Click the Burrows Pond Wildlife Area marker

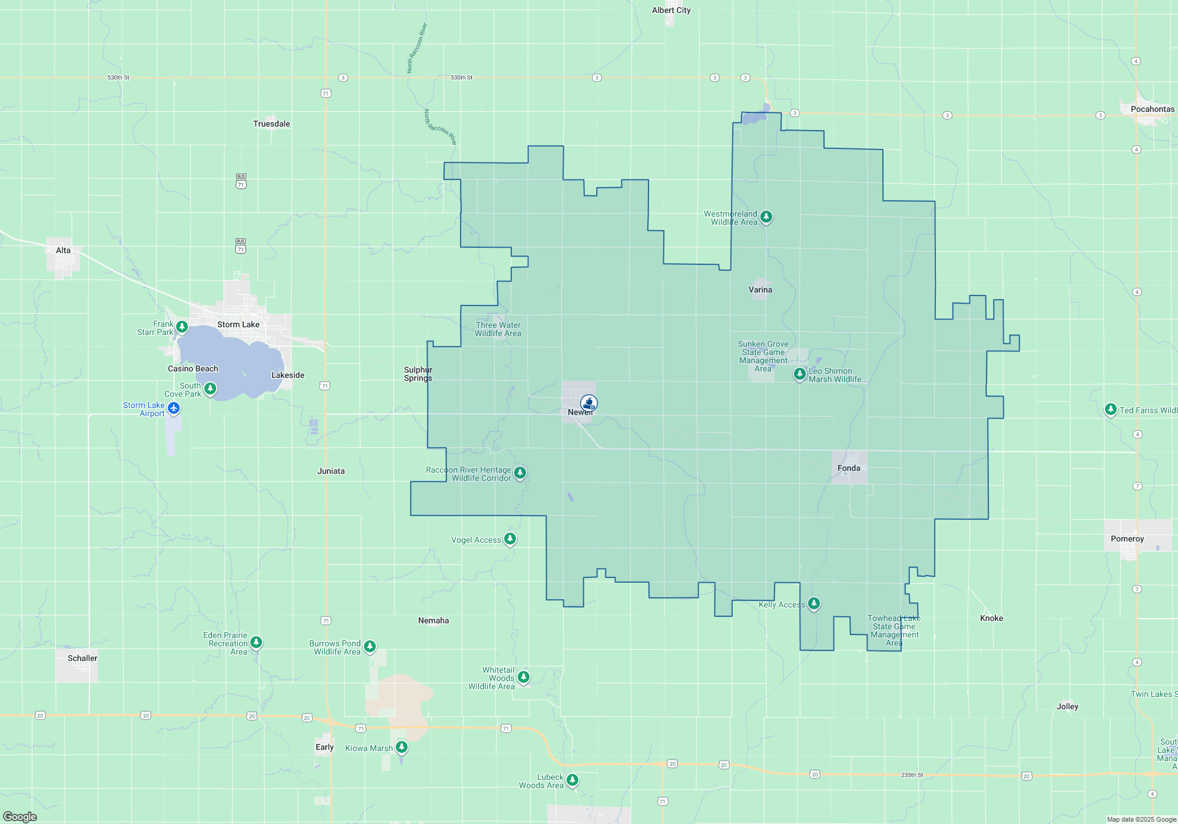[370, 646]
